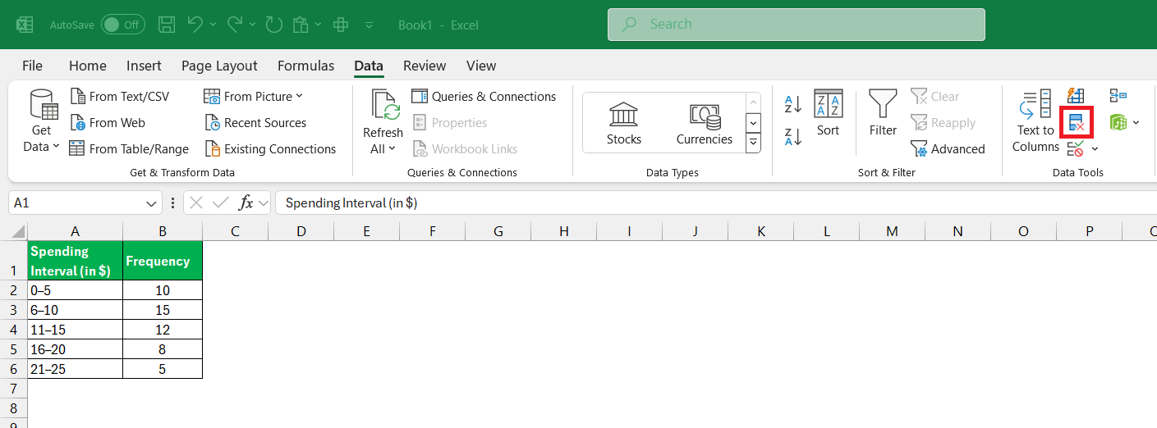The image size is (1157, 428).
Task: Expand the Undo history dropdown arrow
Action: point(213,25)
